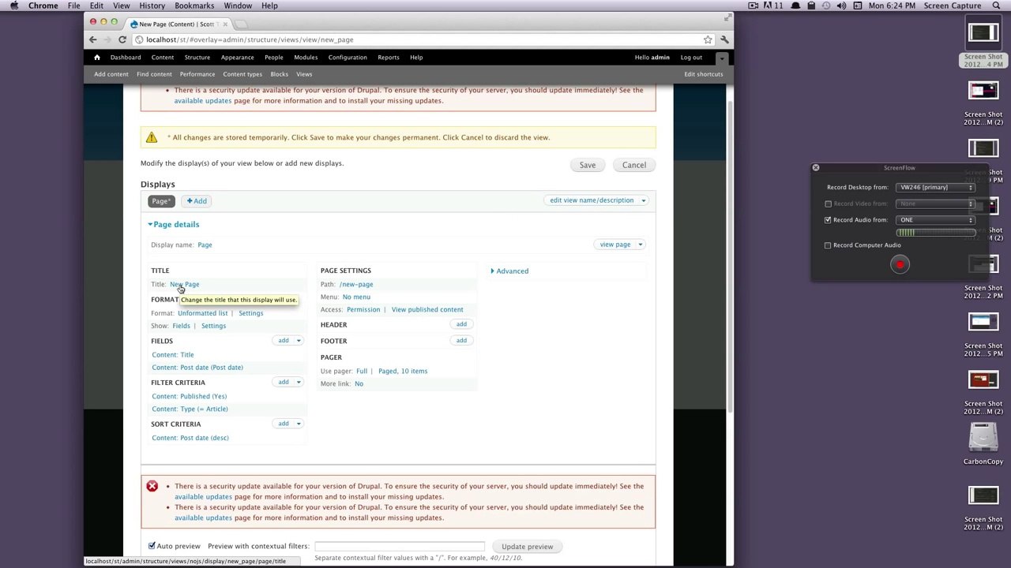
Task: Click the Save button
Action: click(588, 165)
